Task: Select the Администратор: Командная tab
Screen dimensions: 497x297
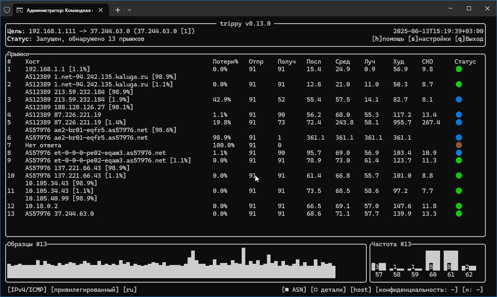Action: point(61,10)
